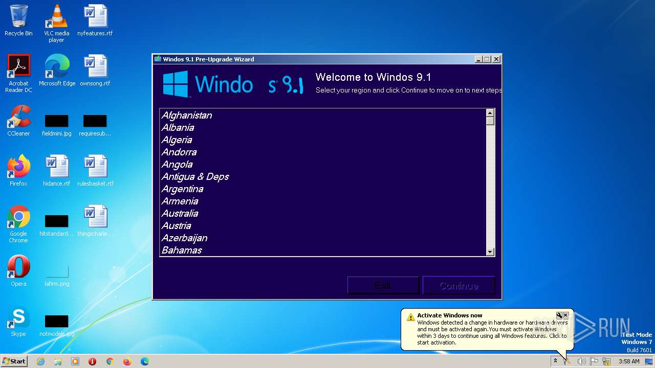The height and width of the screenshot is (368, 655).
Task: Select the thingscharle... document icon
Action: click(x=95, y=221)
